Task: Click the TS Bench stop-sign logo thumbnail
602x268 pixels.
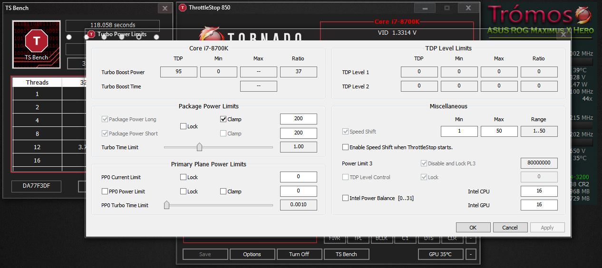Action: tap(37, 45)
